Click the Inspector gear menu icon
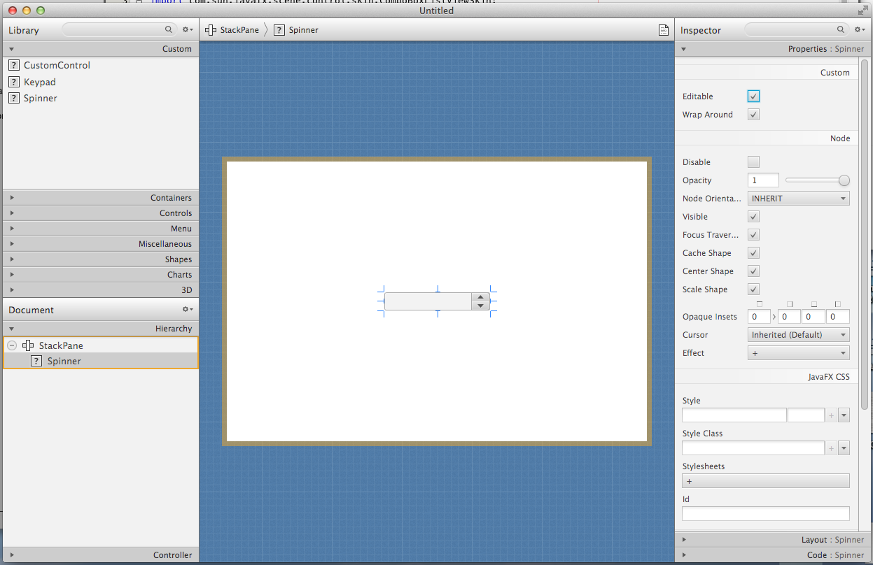Screen dimensions: 873x565 [860, 30]
